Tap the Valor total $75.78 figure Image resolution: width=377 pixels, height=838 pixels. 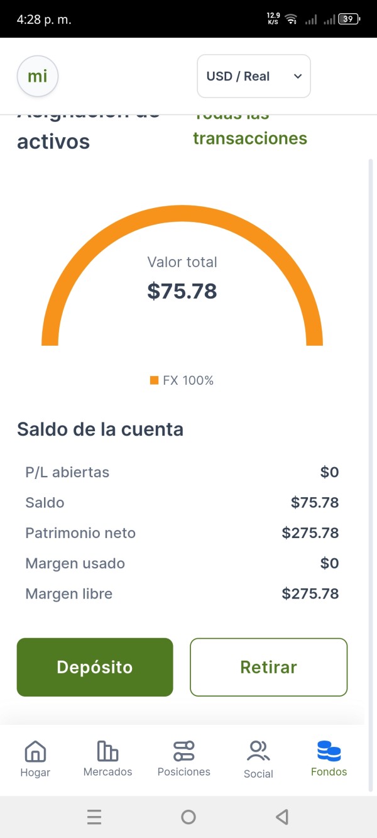coord(182,291)
